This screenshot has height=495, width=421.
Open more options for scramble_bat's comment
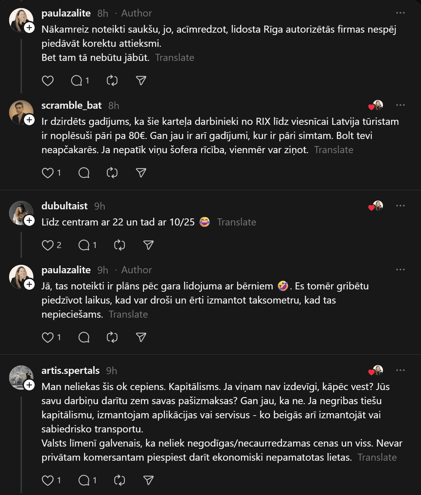pos(400,105)
